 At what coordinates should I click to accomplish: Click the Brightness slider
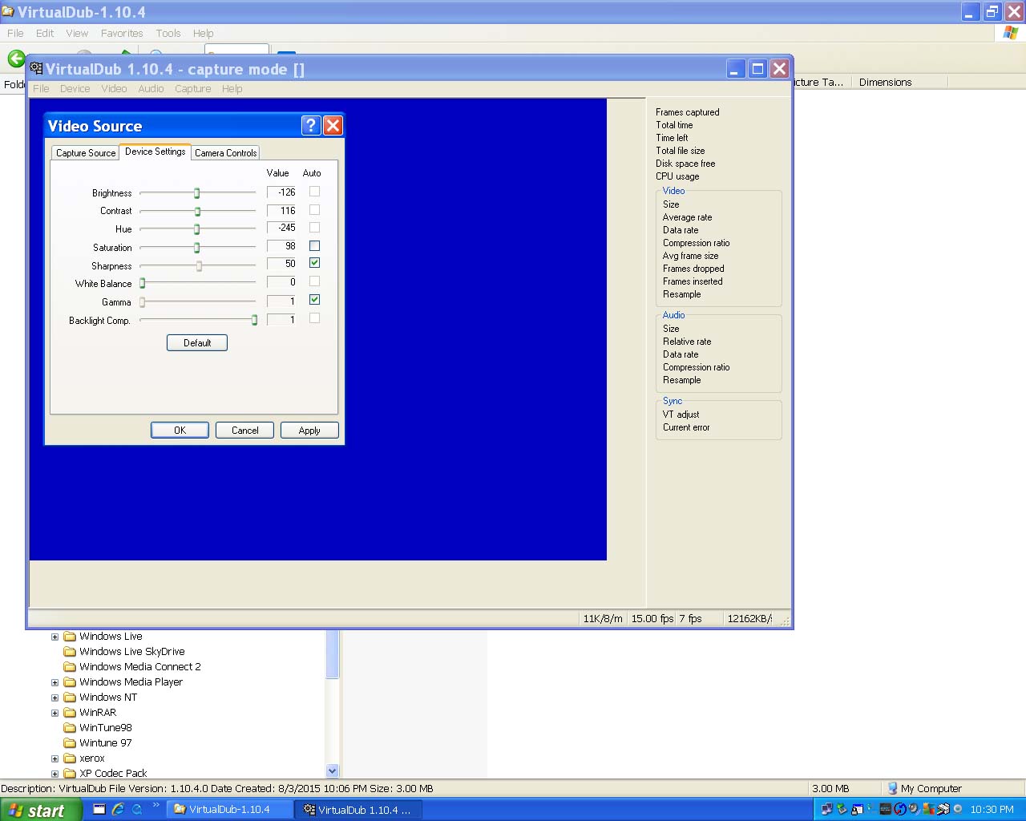198,193
